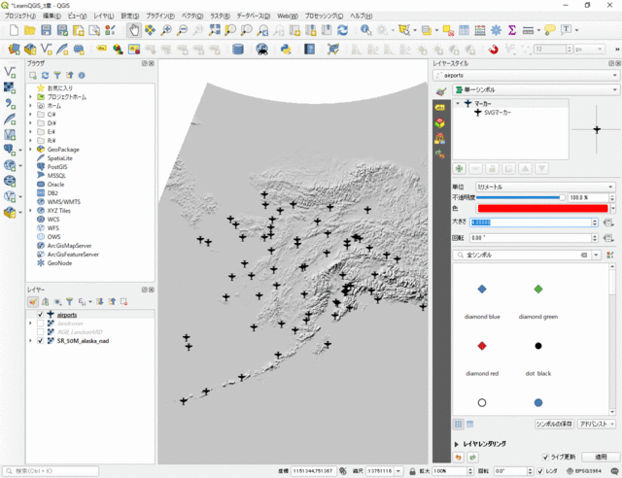Open the レイヤ menu

104,16
